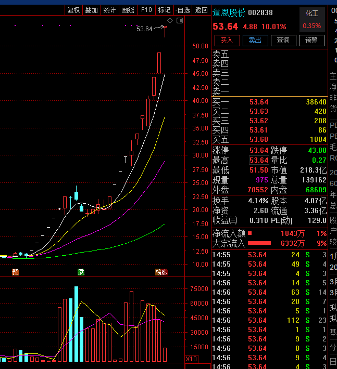
Task: Click the 查询 query button
Action: click(283, 41)
